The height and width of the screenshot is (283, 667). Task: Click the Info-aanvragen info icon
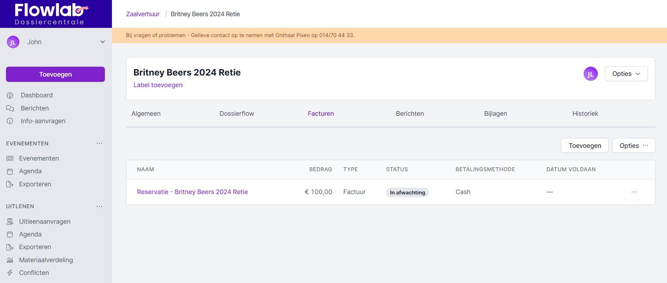click(10, 121)
